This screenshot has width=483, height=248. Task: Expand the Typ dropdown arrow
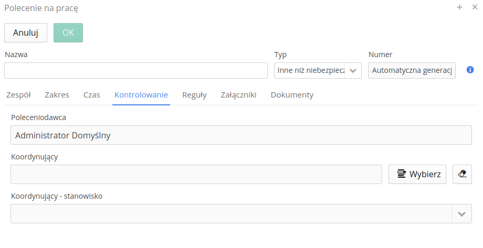[x=353, y=70]
